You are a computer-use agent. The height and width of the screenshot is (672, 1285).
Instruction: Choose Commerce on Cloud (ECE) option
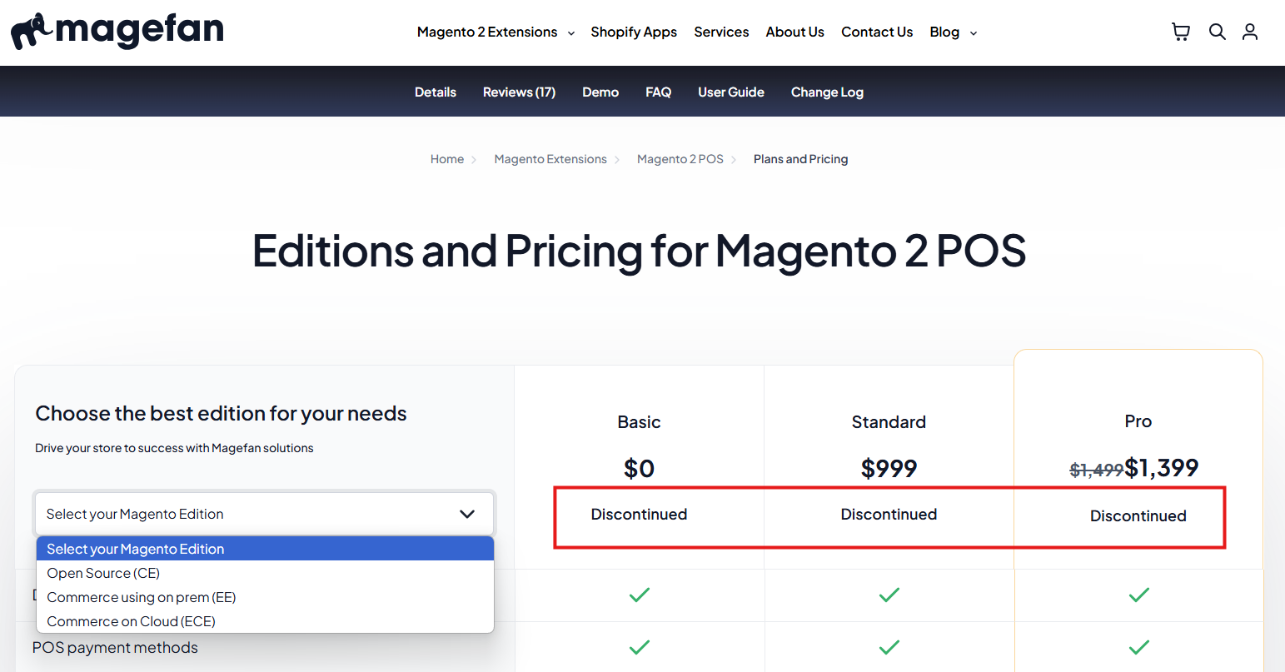(265, 621)
